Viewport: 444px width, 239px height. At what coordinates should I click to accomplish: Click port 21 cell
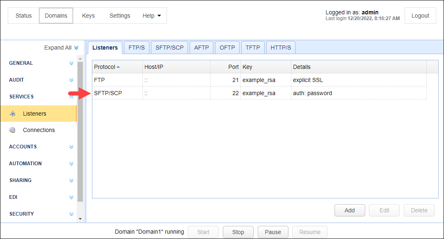pyautogui.click(x=226, y=80)
